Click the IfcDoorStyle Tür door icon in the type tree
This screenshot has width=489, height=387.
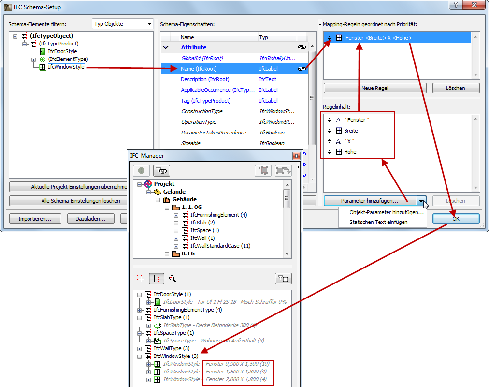click(158, 302)
